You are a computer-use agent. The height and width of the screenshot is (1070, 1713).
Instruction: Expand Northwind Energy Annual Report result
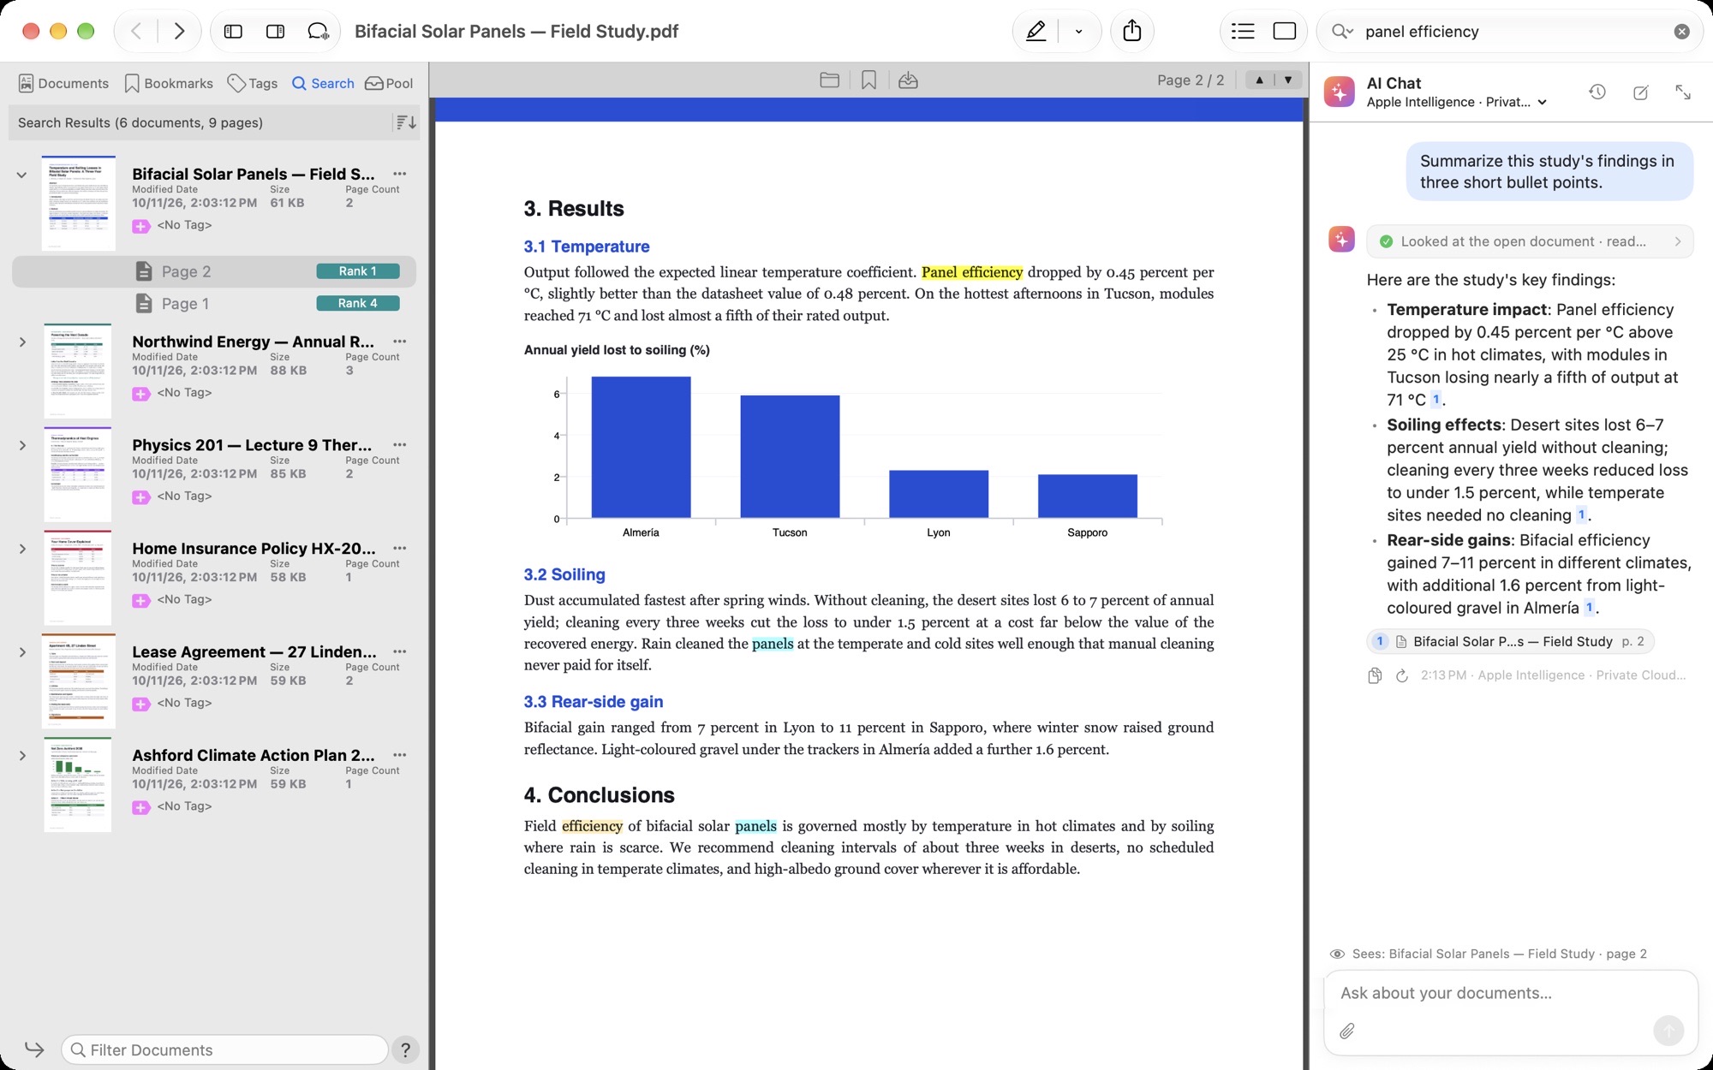point(21,342)
